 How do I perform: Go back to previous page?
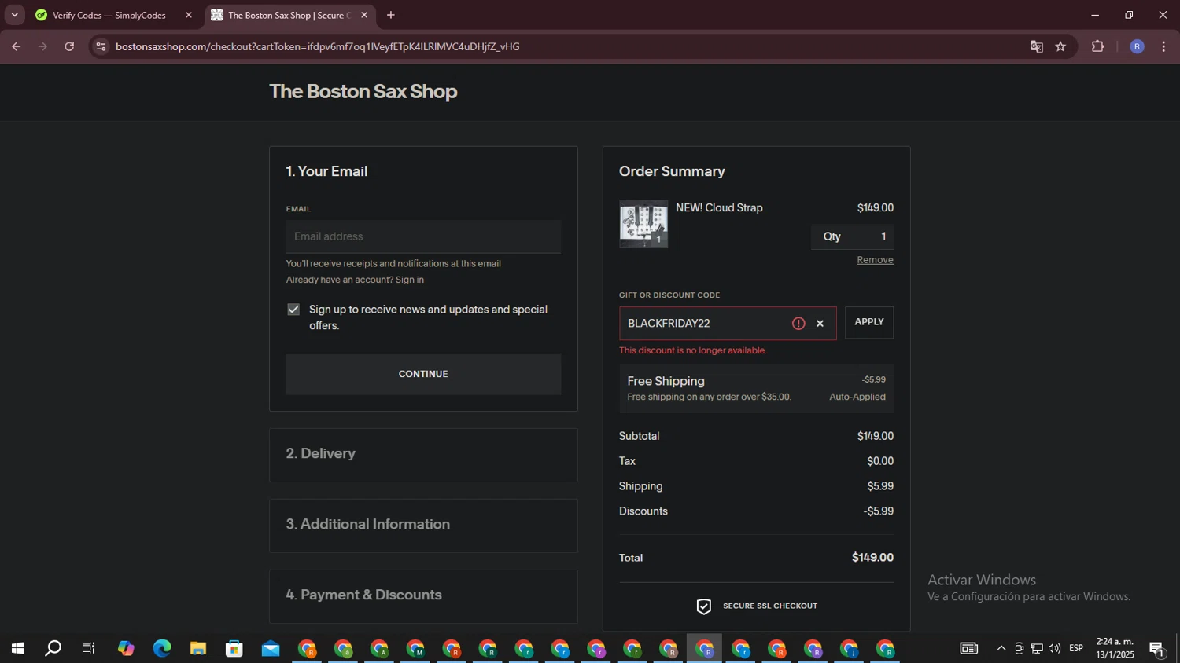[x=16, y=46]
